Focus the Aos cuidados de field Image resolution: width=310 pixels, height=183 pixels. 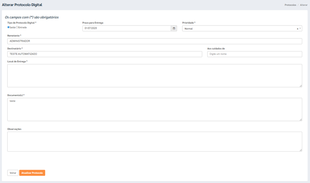click(254, 54)
